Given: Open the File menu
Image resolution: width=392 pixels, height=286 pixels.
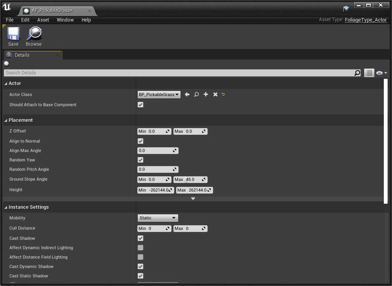Looking at the screenshot, I should pos(10,20).
